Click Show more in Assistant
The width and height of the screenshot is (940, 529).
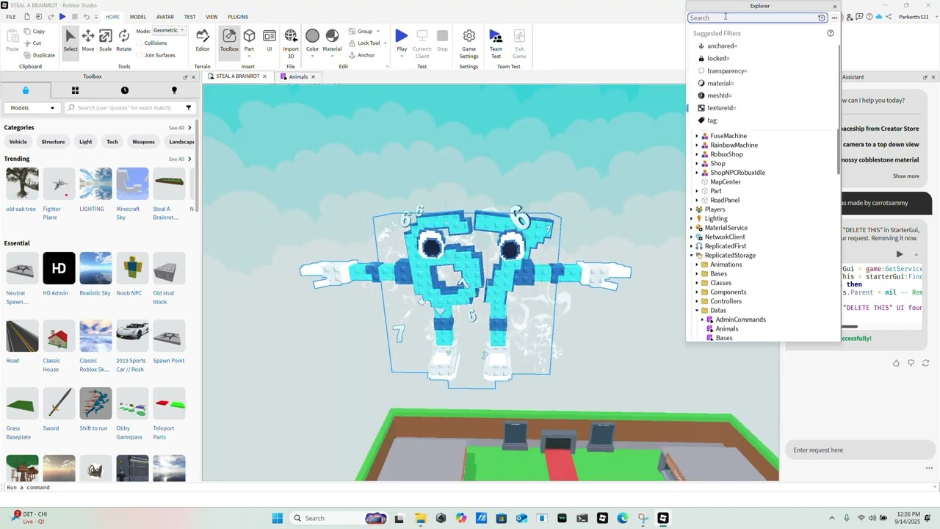(x=905, y=176)
